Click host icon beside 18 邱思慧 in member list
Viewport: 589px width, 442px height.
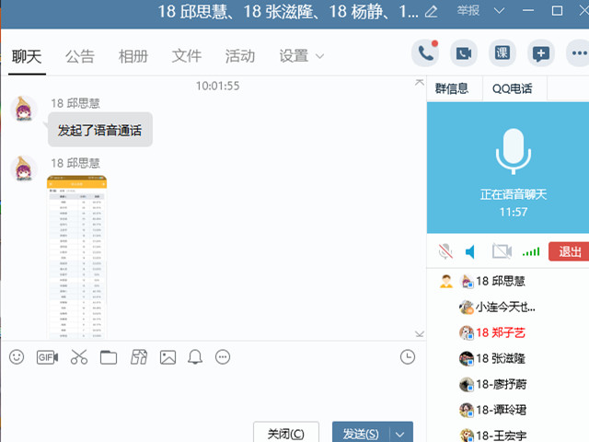click(446, 281)
